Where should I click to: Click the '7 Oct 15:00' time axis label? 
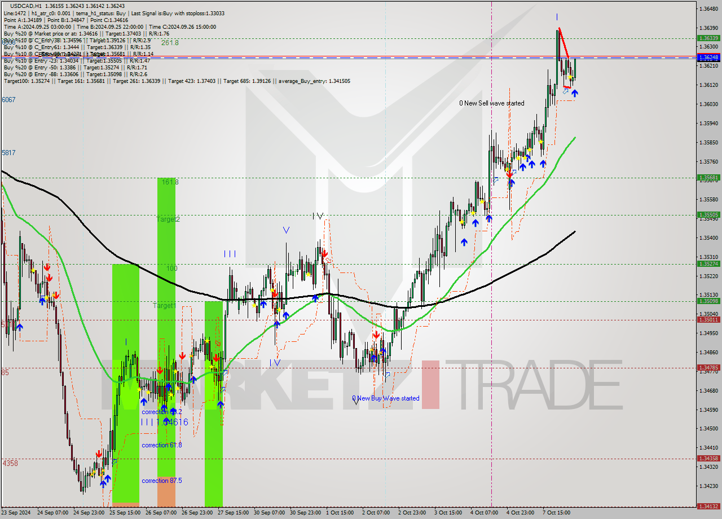point(557,513)
